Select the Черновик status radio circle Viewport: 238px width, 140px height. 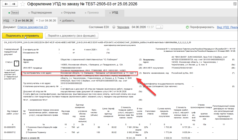point(114,27)
